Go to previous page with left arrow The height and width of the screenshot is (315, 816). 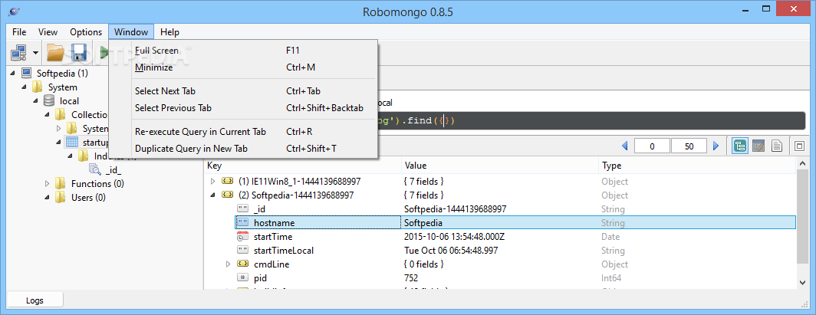pos(625,146)
